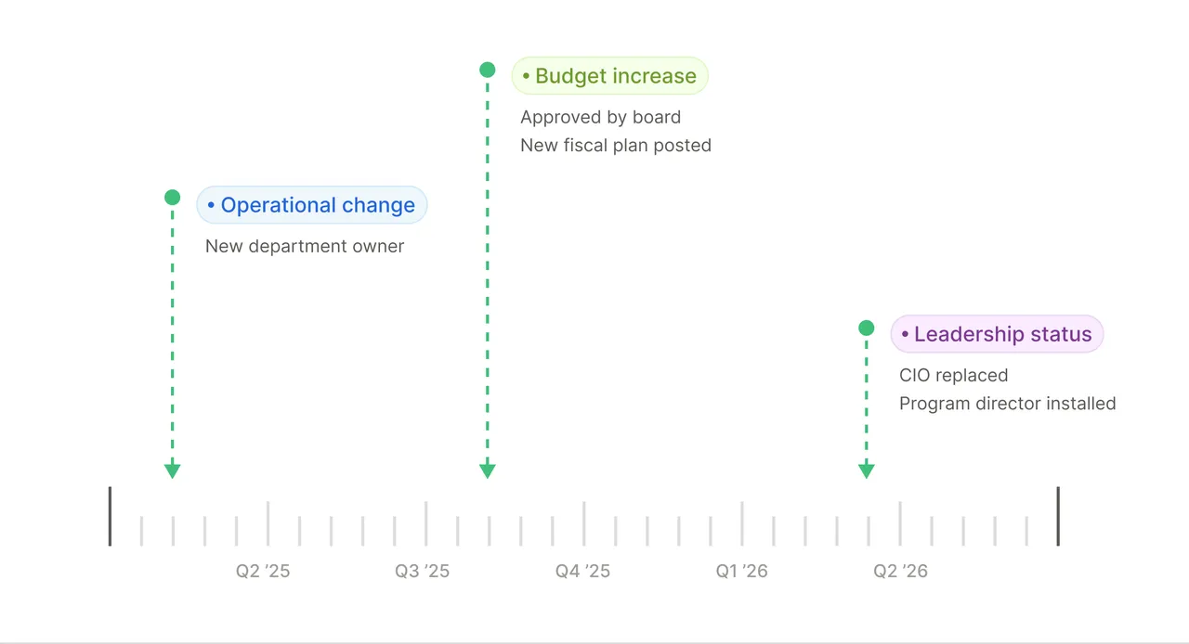Select the Q2 '25 timeline label
This screenshot has width=1189, height=644.
[x=263, y=571]
